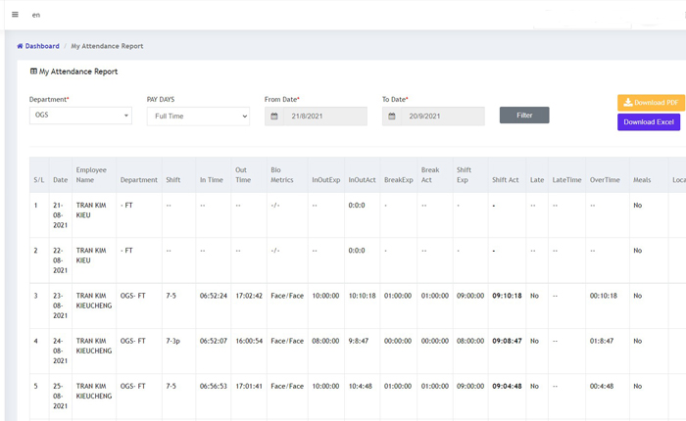
Task: Click InOutAct value 9:8:47 in row 4
Action: [359, 341]
